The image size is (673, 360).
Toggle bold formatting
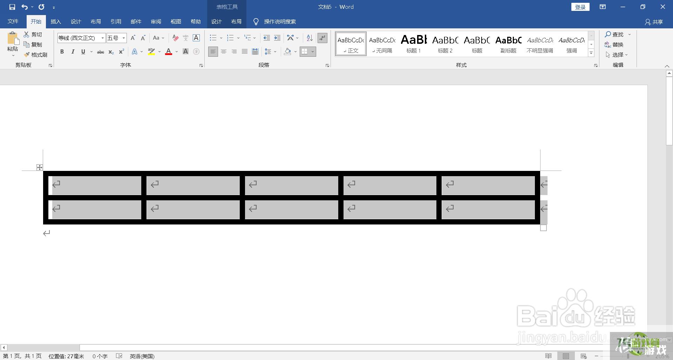click(62, 51)
